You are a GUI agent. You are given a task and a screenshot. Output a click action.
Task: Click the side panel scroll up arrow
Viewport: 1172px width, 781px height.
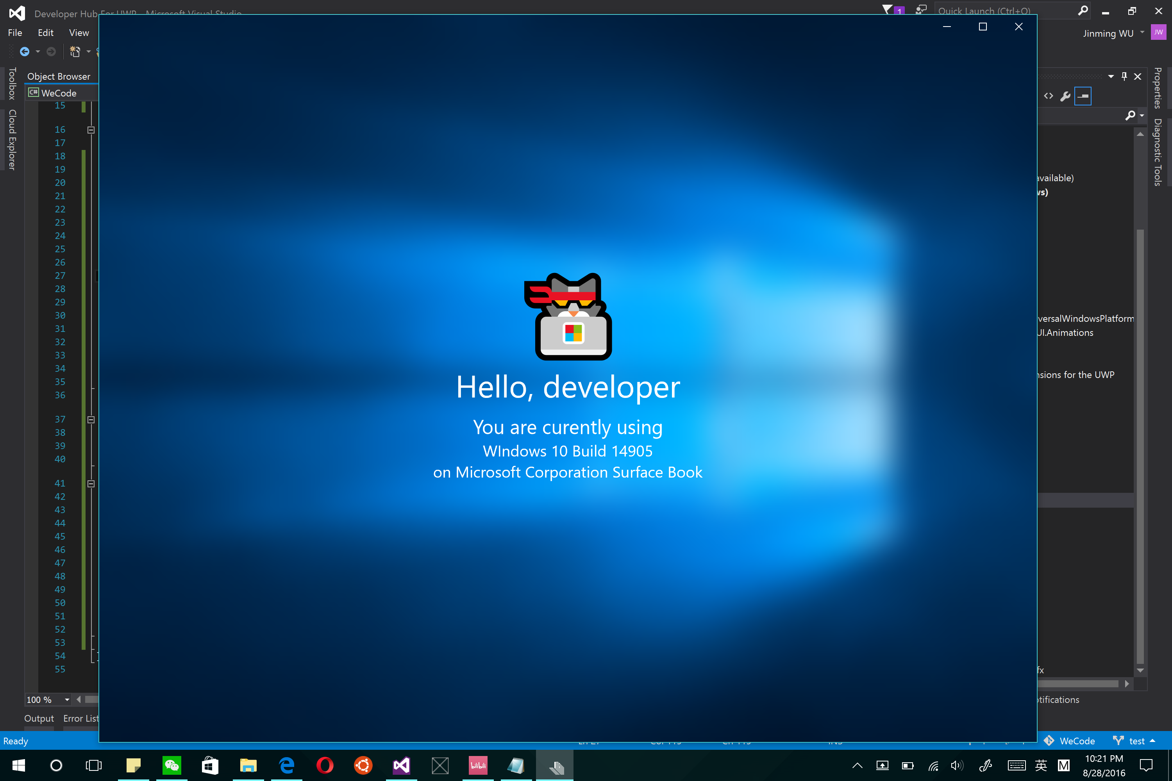pyautogui.click(x=1140, y=134)
